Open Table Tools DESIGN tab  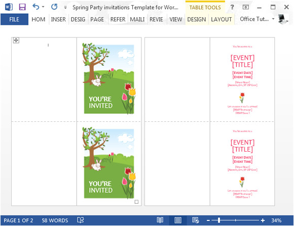coord(197,19)
